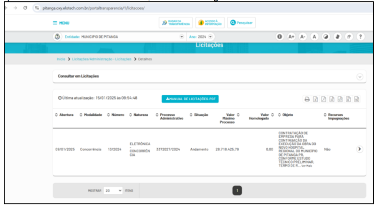The height and width of the screenshot is (205, 376).
Task: Increase font size with A+ button
Action: tap(291, 37)
